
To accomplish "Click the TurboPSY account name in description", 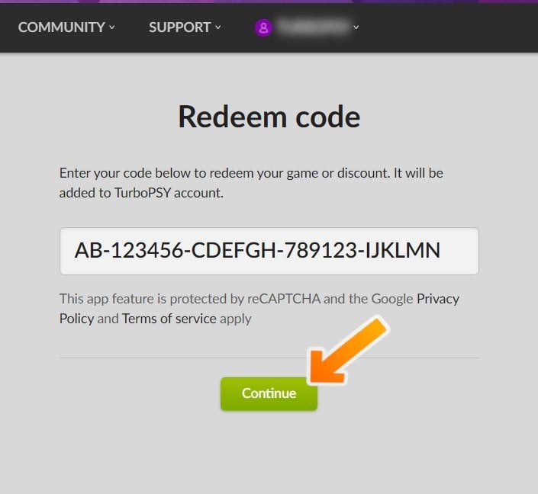I will pyautogui.click(x=143, y=193).
